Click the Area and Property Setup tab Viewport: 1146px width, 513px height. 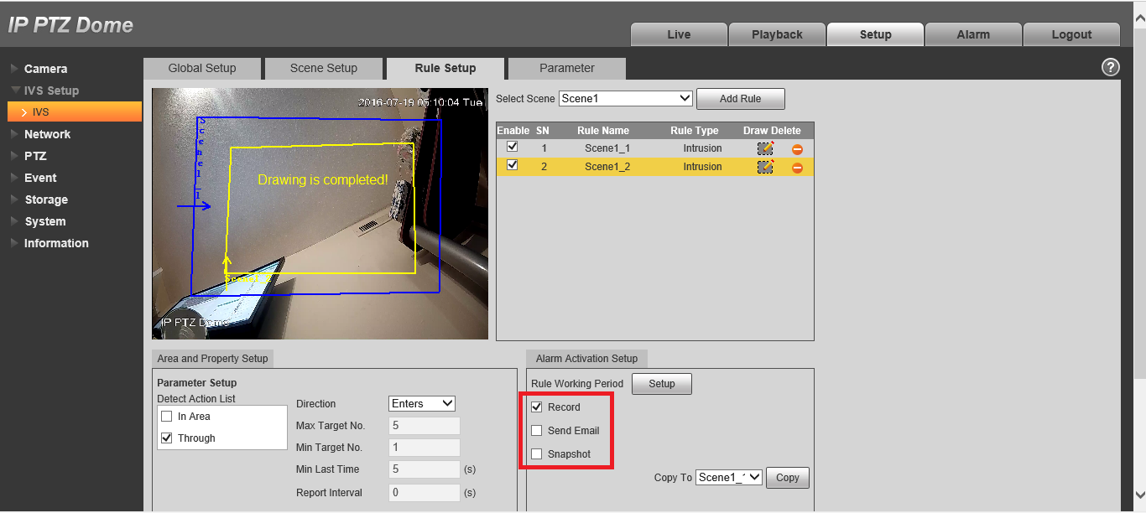pyautogui.click(x=212, y=359)
